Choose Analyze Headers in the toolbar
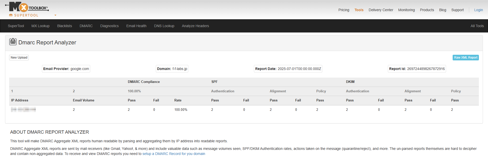488x159 pixels. (x=195, y=26)
